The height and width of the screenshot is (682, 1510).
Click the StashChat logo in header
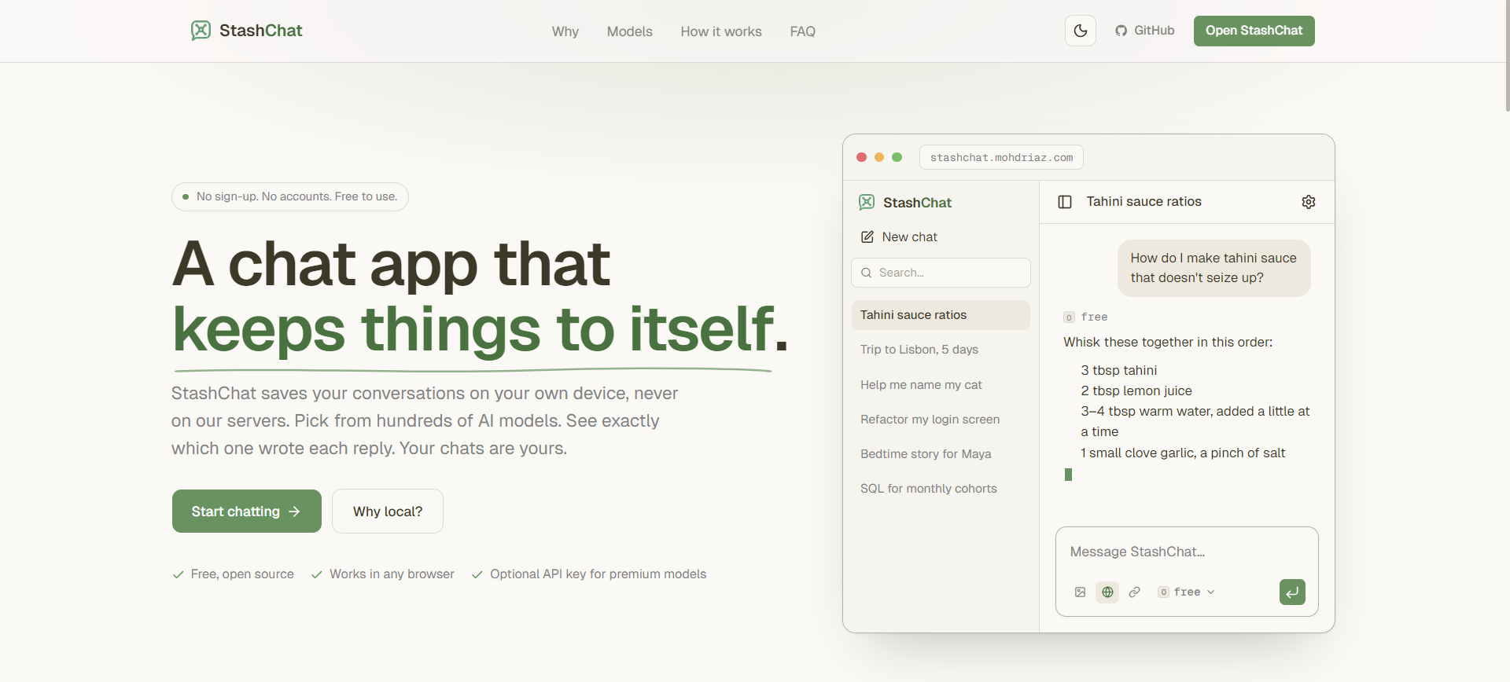point(246,31)
